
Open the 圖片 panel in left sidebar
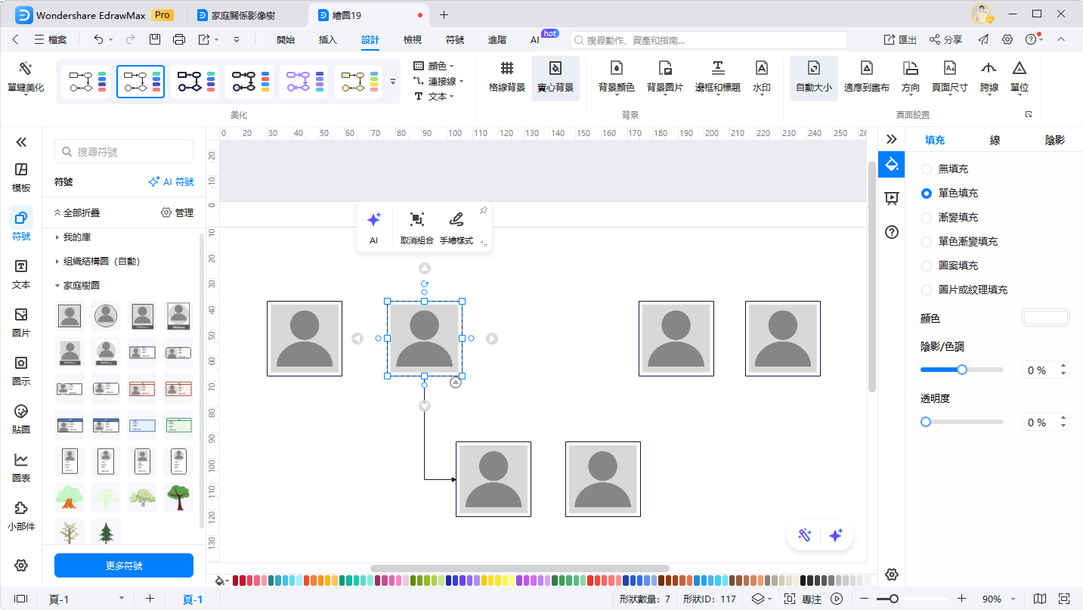21,322
